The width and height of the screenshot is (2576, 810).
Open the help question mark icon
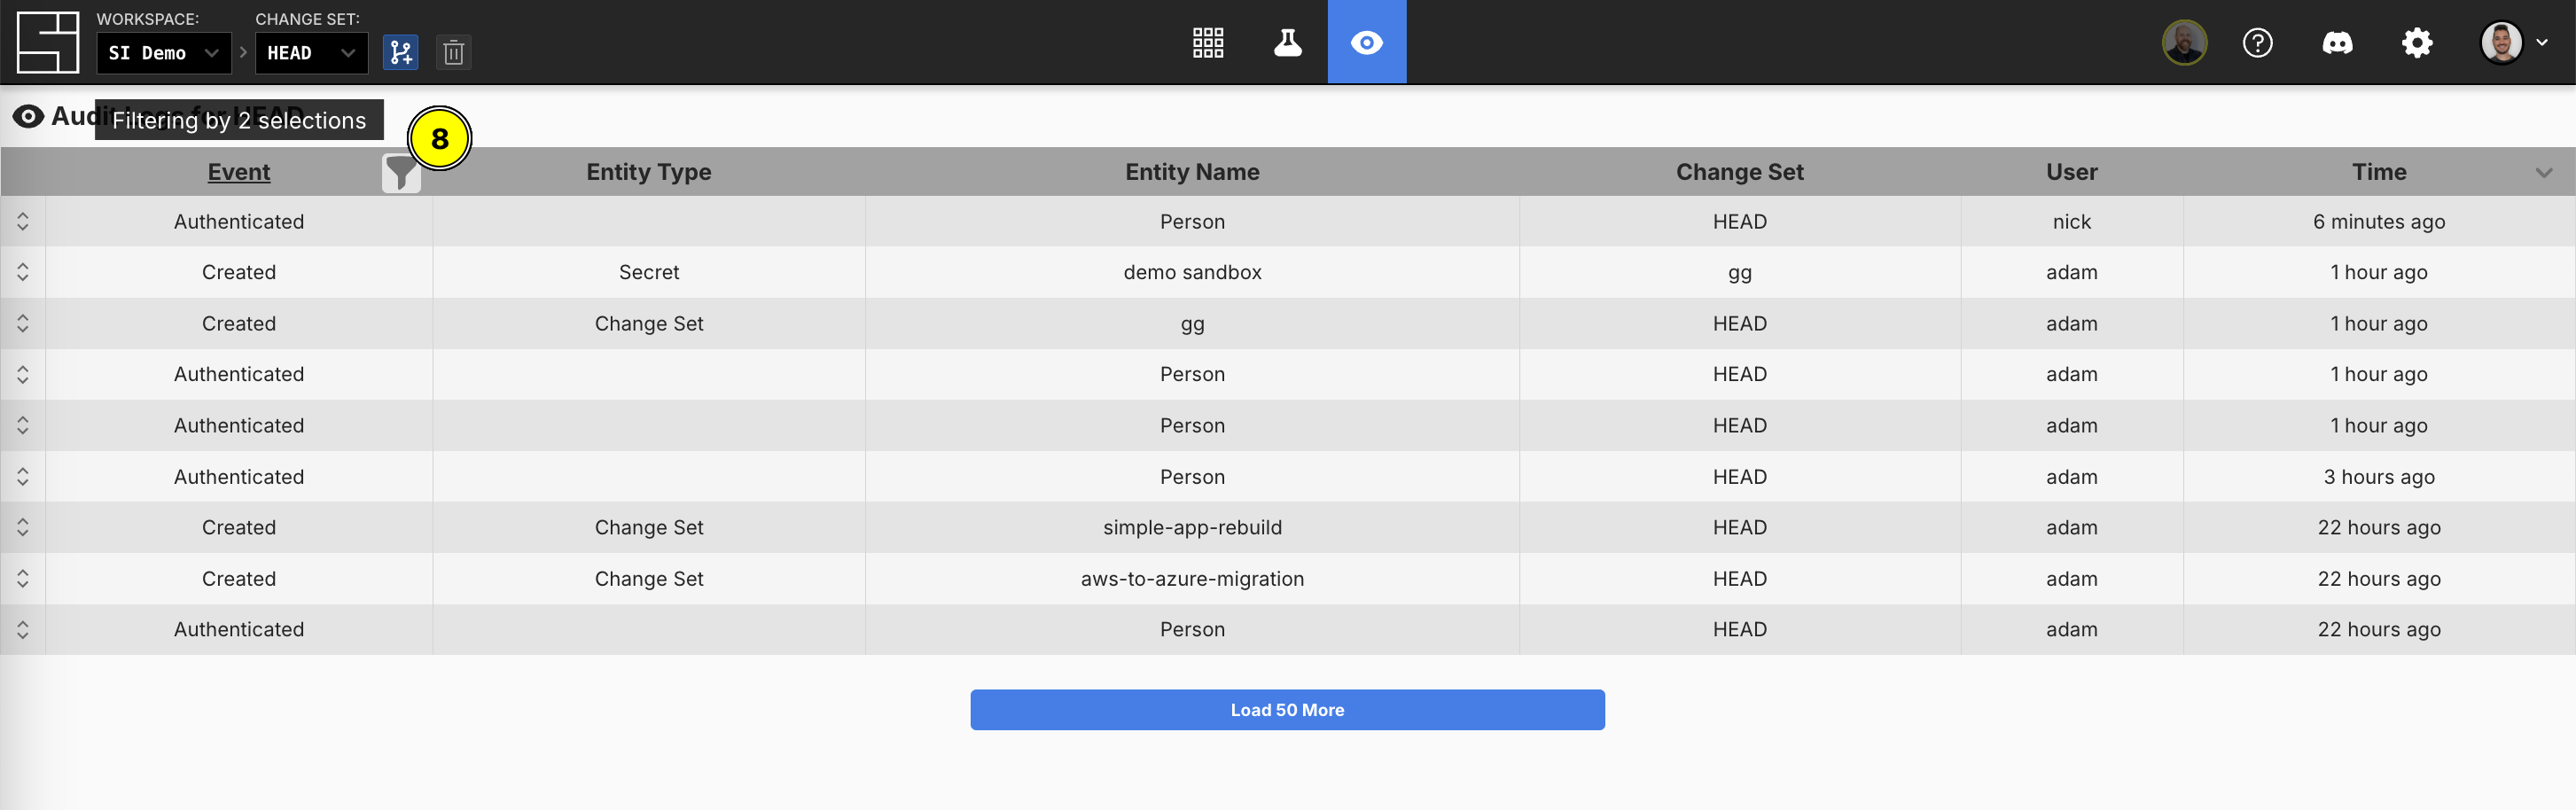2257,43
